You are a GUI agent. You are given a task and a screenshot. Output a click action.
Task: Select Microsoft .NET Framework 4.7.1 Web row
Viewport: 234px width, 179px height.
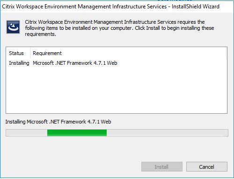(117, 63)
